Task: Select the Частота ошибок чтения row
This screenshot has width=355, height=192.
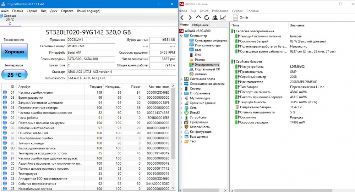Action: pyautogui.click(x=86, y=92)
